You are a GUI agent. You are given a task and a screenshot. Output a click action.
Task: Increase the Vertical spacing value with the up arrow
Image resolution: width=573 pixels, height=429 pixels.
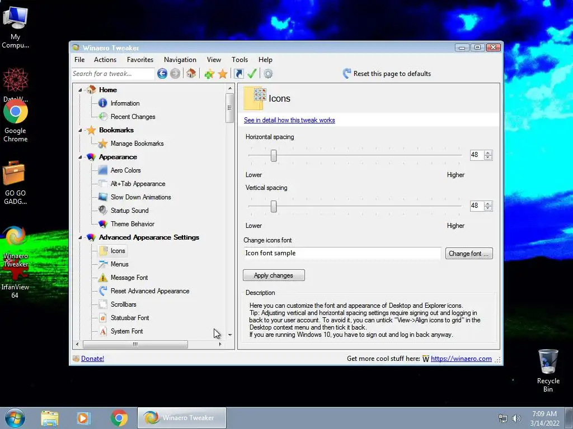[488, 203]
